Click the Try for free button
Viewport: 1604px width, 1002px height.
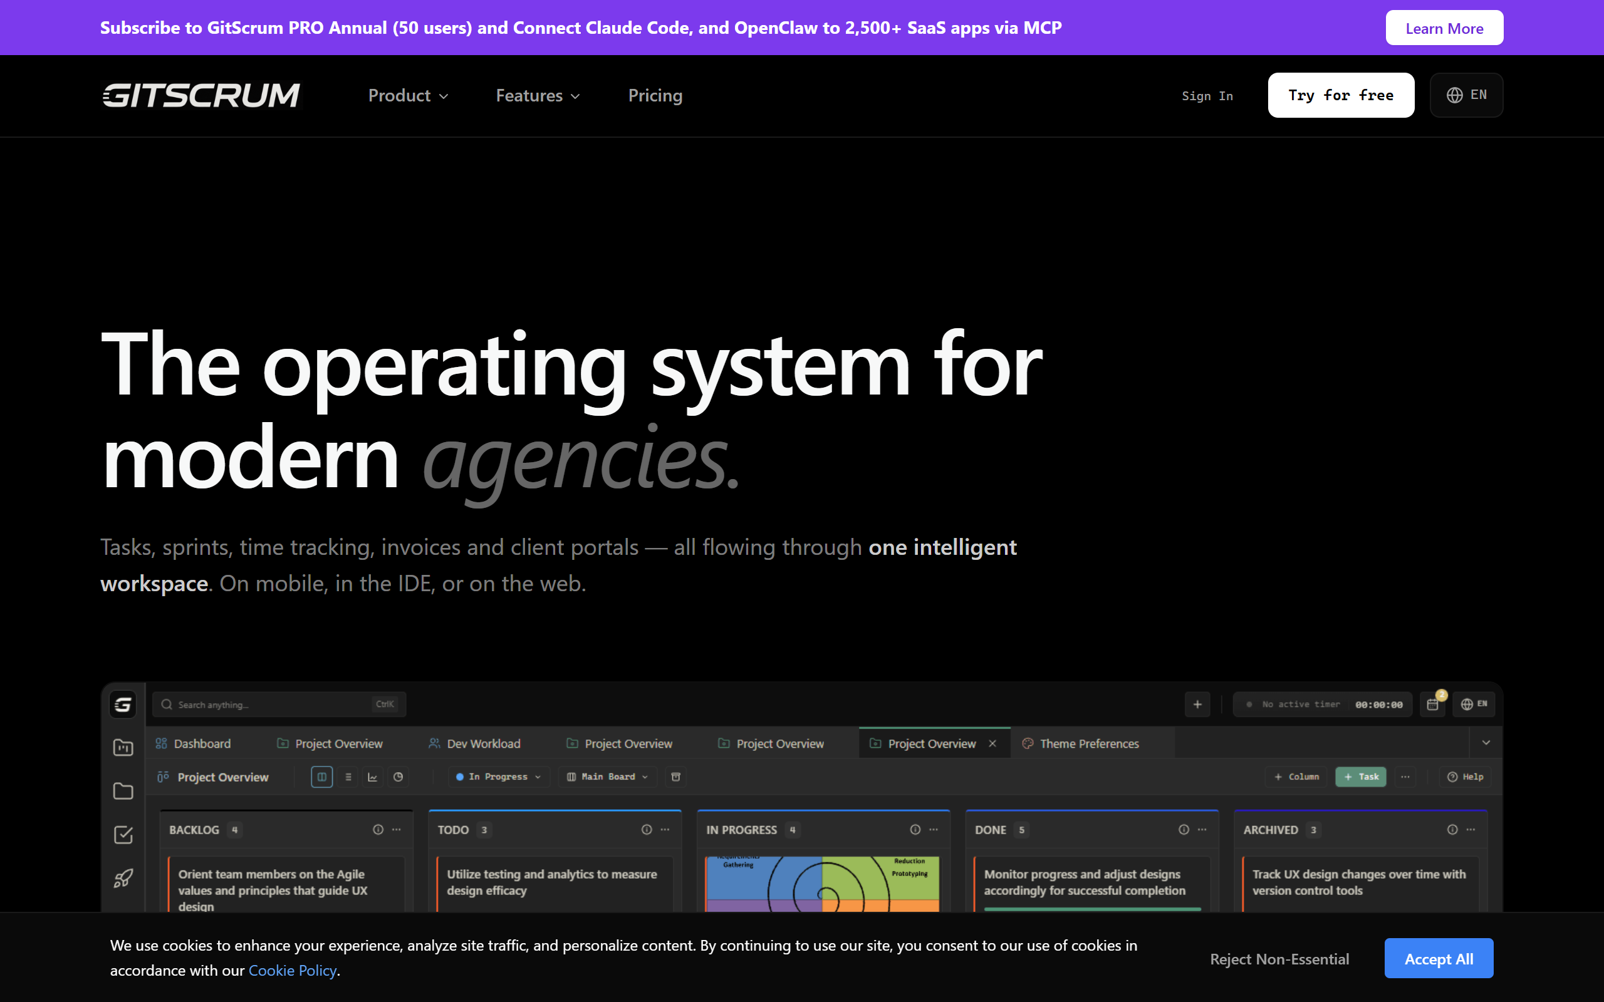point(1341,95)
